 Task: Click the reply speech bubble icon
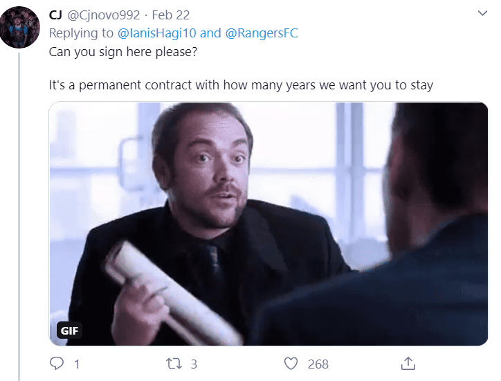tap(57, 364)
